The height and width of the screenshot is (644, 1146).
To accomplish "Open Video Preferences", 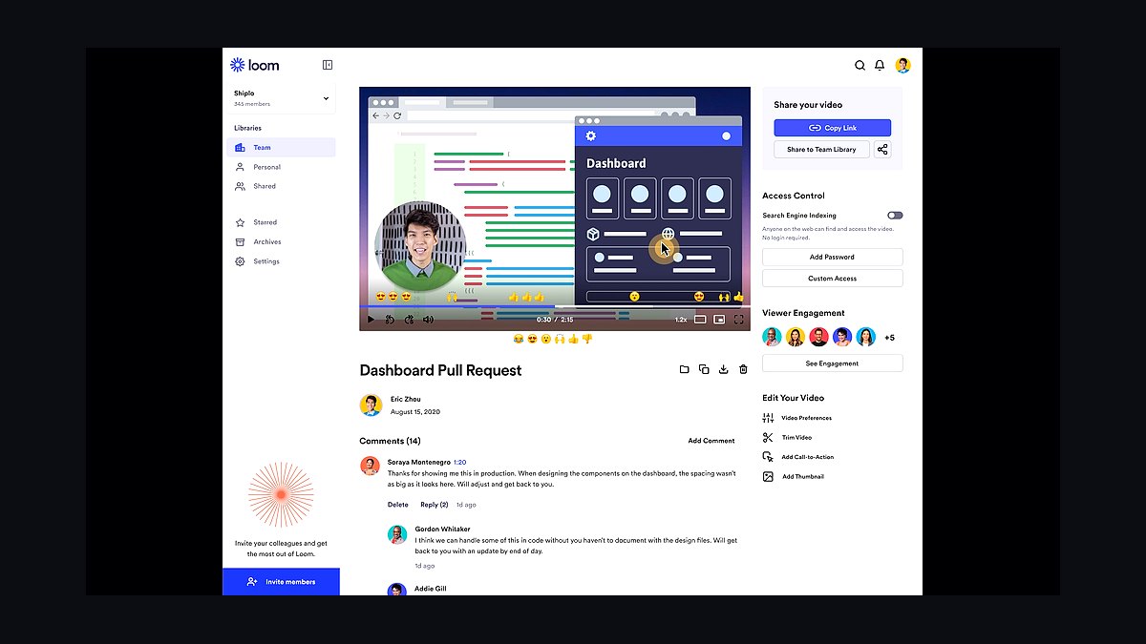I will [x=797, y=418].
